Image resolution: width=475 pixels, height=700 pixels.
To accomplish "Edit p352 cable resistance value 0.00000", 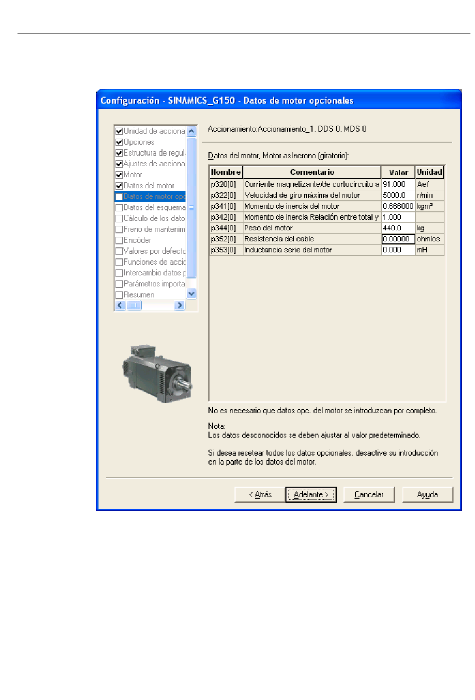I will pos(398,239).
